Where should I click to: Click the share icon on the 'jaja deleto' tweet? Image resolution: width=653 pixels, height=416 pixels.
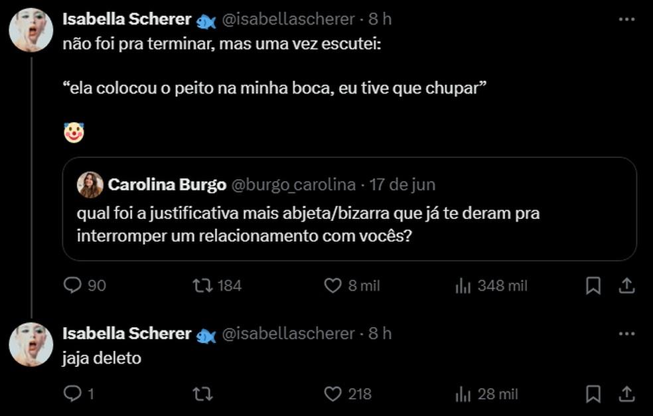626,393
